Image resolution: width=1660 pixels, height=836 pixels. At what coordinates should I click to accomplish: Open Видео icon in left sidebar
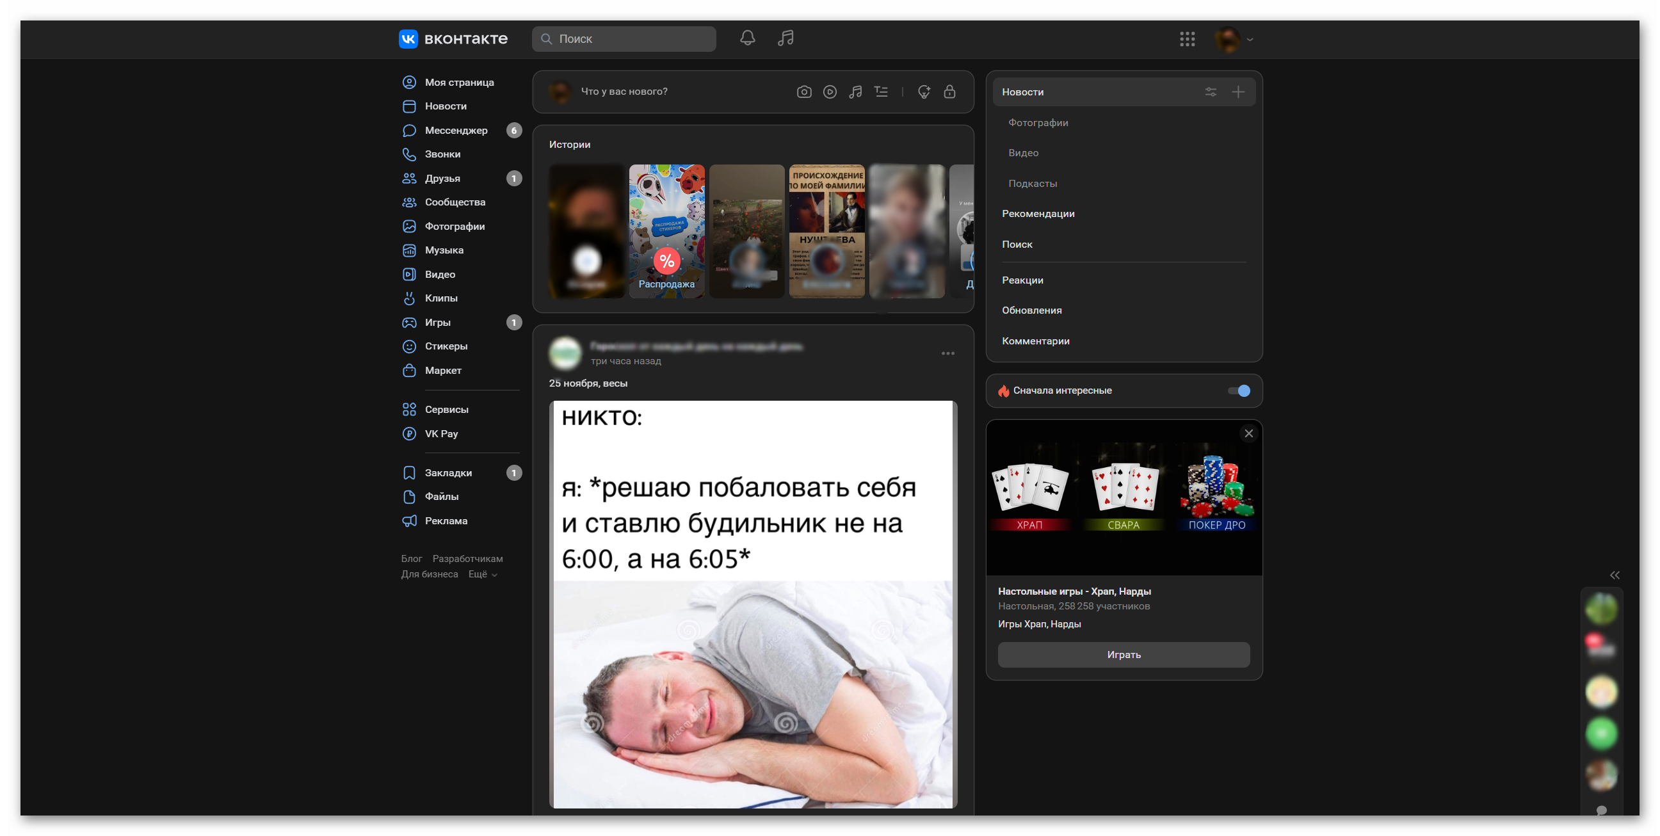pos(408,274)
